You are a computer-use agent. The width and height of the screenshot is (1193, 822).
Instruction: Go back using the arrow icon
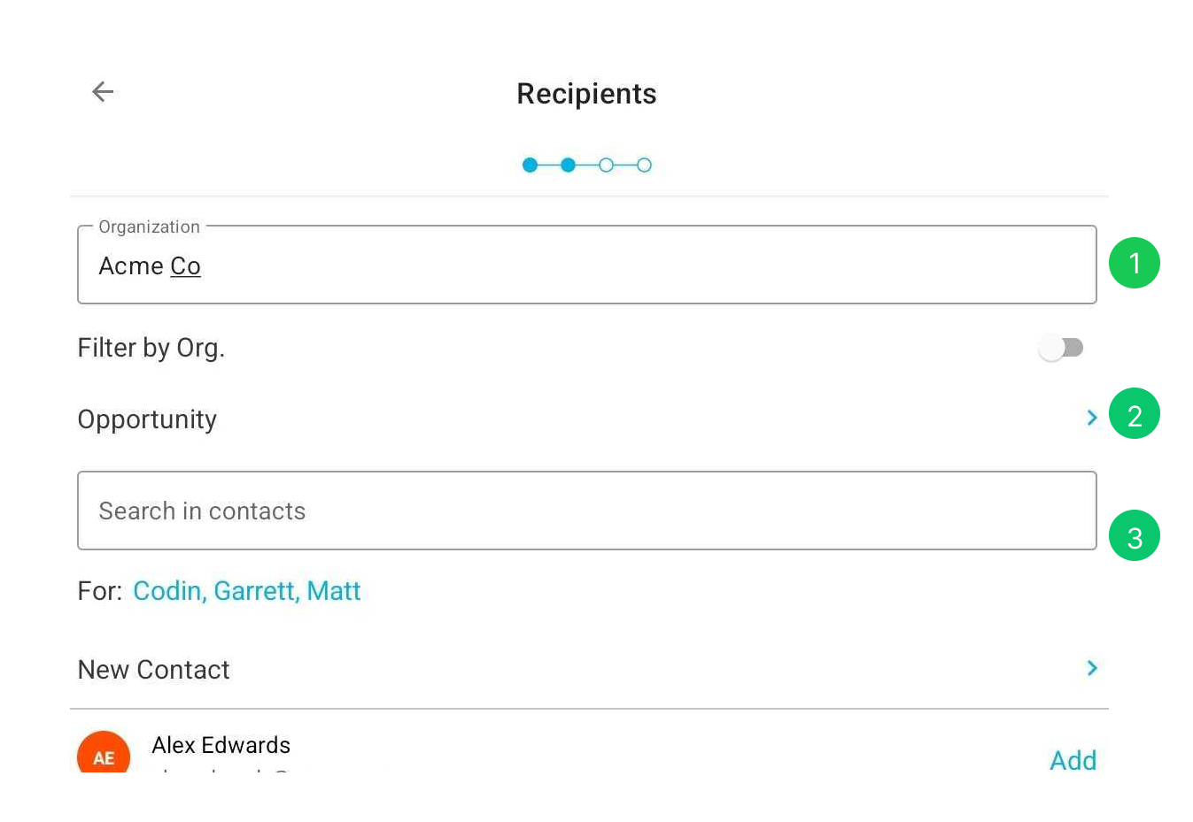(x=103, y=91)
